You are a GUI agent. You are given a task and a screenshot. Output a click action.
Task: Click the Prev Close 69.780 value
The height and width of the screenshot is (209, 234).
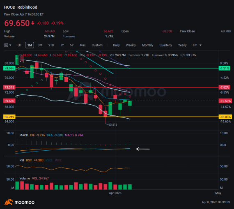pyautogui.click(x=226, y=31)
